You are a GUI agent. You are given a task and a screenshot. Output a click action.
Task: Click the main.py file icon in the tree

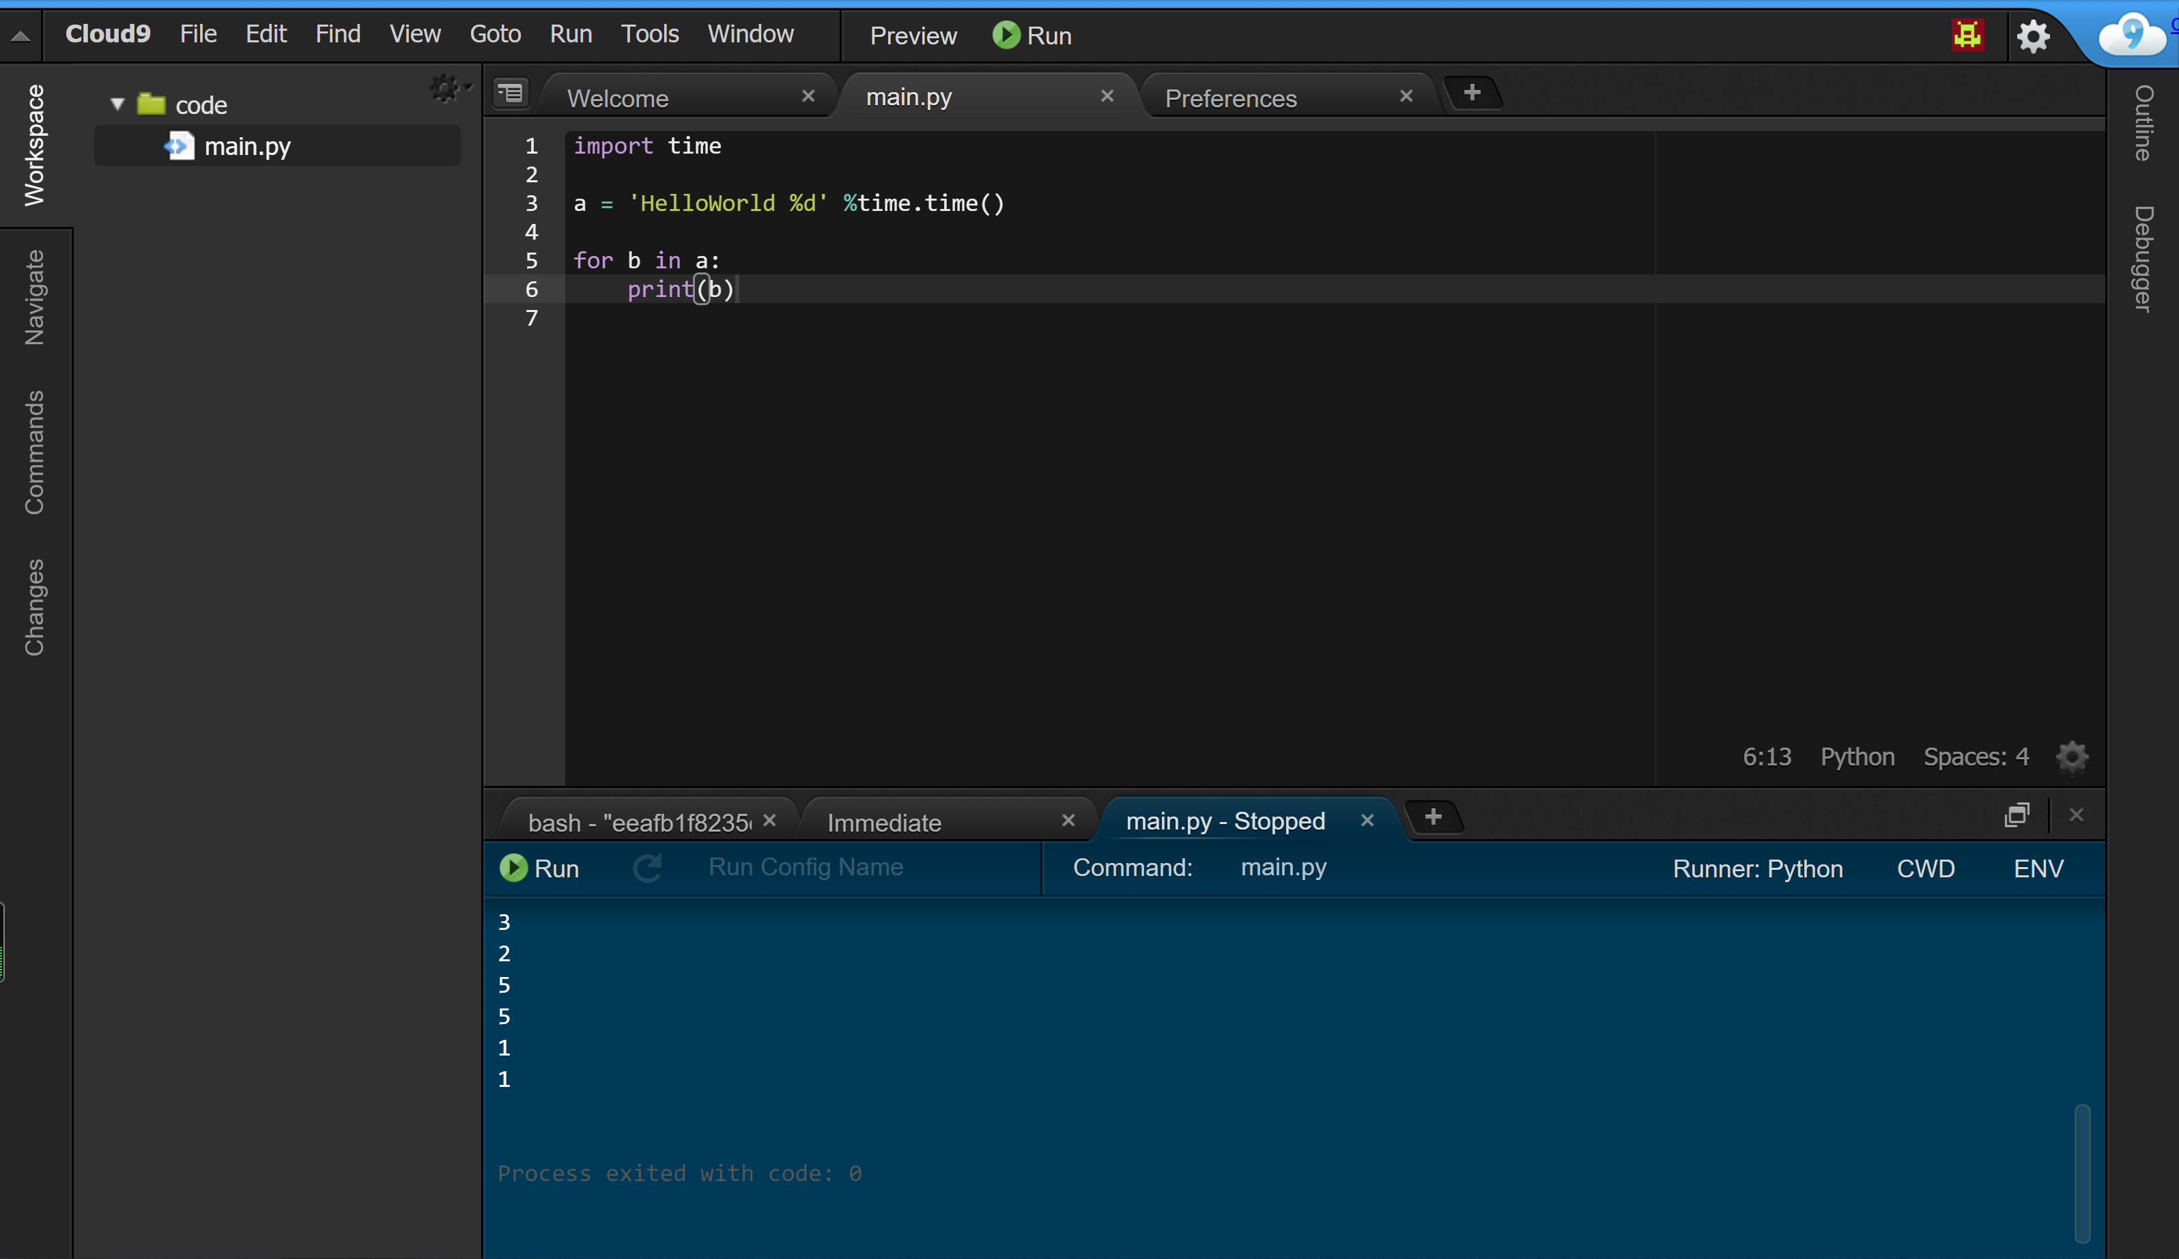point(179,146)
